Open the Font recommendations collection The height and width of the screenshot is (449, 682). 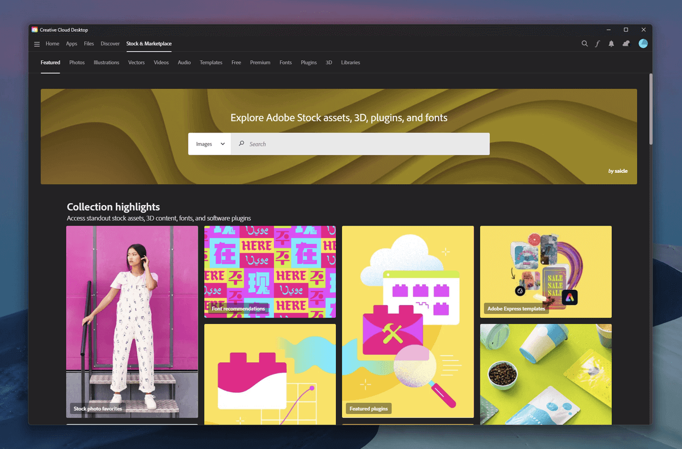tap(270, 272)
